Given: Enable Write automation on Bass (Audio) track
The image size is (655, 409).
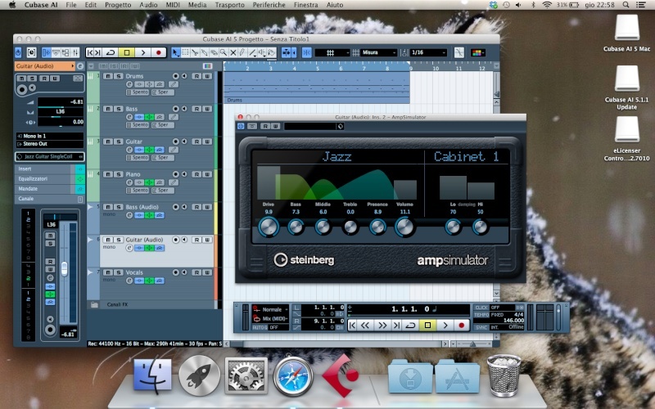Looking at the screenshot, I should coord(207,207).
